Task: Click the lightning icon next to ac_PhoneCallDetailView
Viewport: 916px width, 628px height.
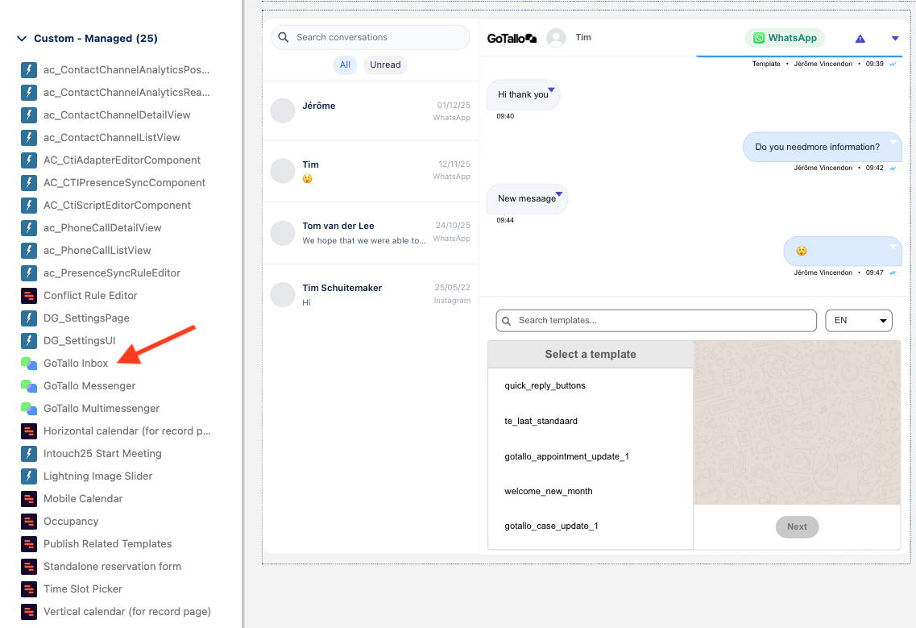Action: (x=29, y=227)
